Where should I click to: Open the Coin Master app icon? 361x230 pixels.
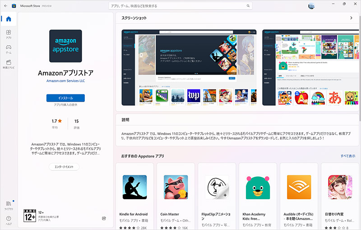click(x=176, y=187)
